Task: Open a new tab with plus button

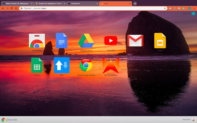Action: pos(135,3)
